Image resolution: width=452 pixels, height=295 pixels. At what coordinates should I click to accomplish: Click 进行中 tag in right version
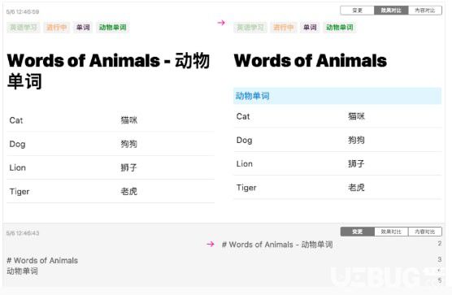pyautogui.click(x=284, y=28)
